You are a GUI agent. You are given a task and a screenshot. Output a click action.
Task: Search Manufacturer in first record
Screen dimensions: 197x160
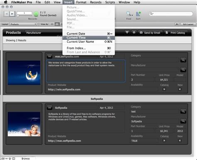click(183, 70)
